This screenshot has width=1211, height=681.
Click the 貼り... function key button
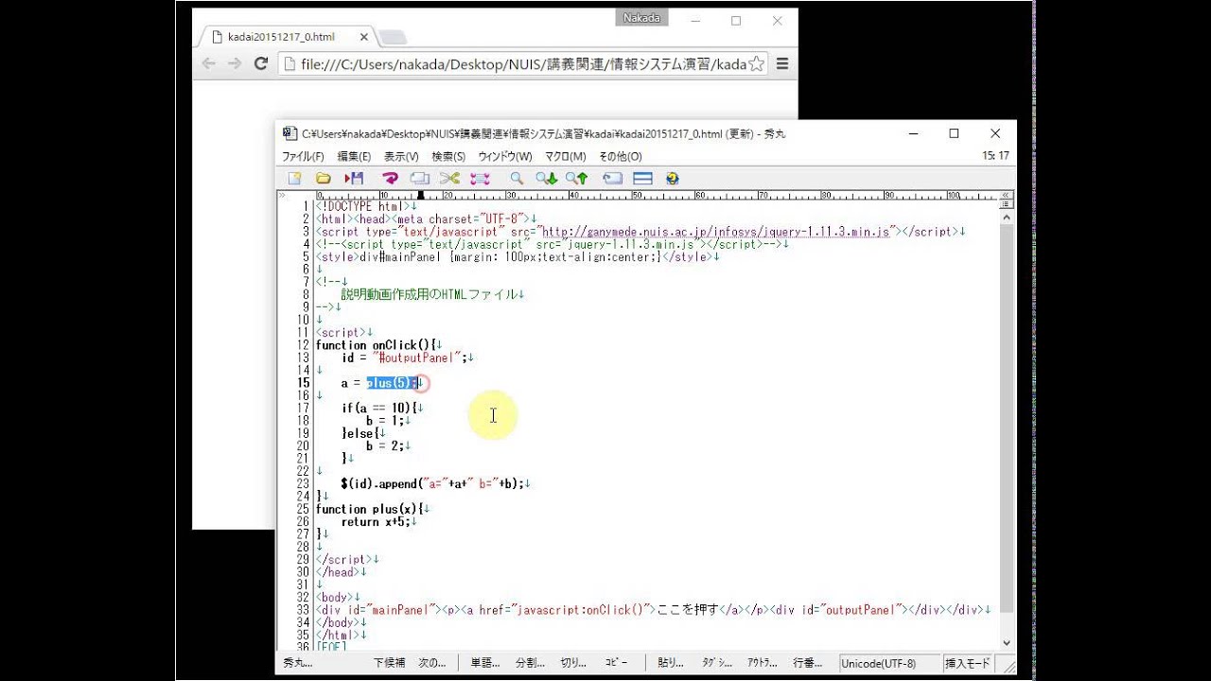[671, 663]
